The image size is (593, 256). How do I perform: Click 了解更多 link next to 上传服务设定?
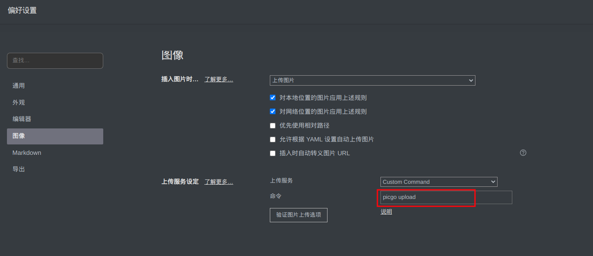219,182
